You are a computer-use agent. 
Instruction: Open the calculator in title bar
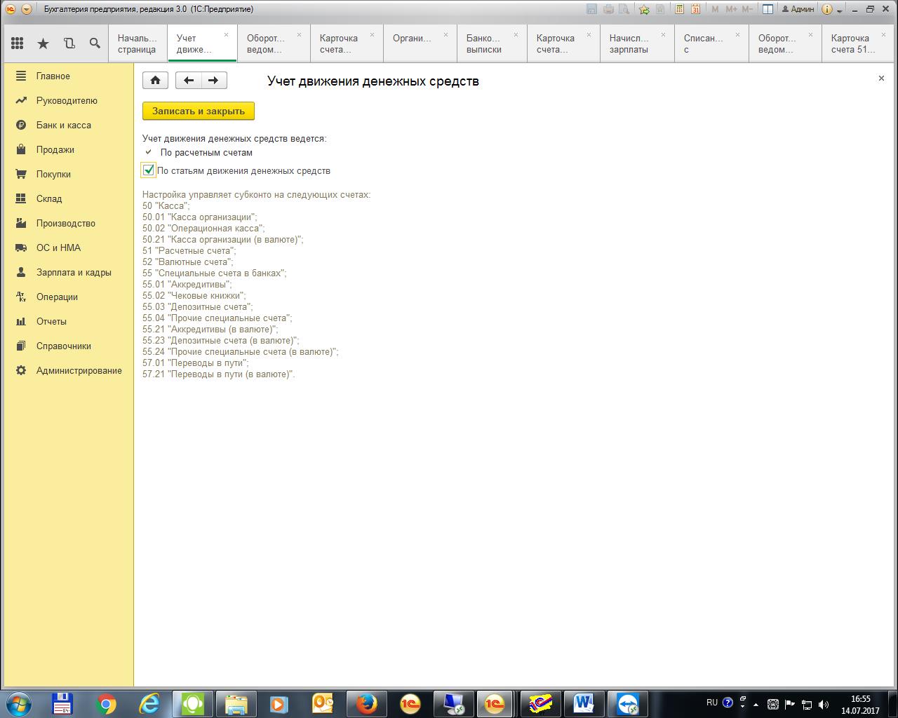pos(679,9)
